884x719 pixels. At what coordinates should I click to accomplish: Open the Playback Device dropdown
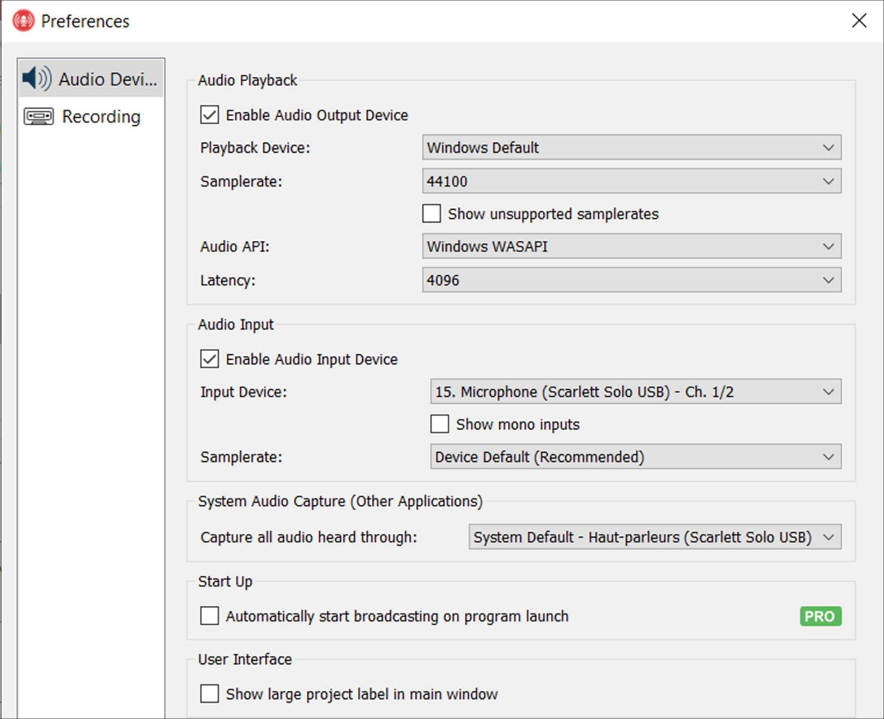coord(631,147)
